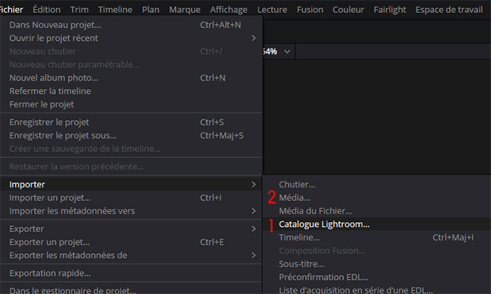The image size is (491, 294).
Task: Open the Trim menu
Action: [79, 10]
